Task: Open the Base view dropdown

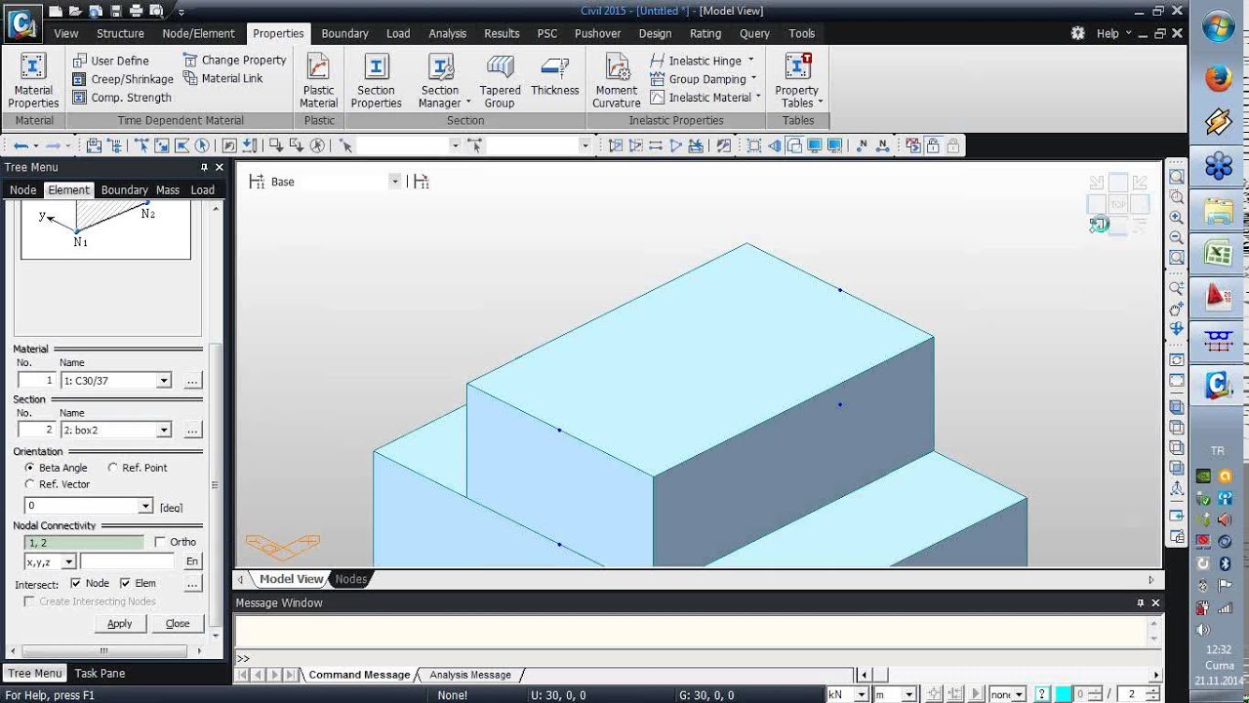Action: 395,182
